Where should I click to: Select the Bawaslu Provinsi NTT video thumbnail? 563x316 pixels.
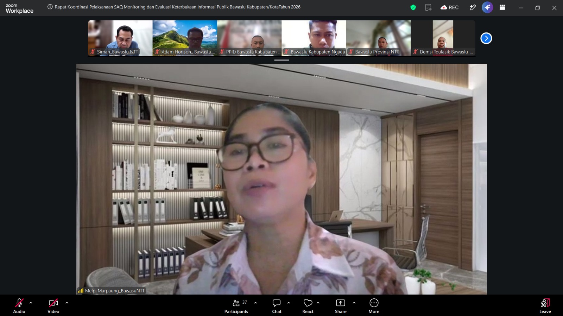point(378,38)
